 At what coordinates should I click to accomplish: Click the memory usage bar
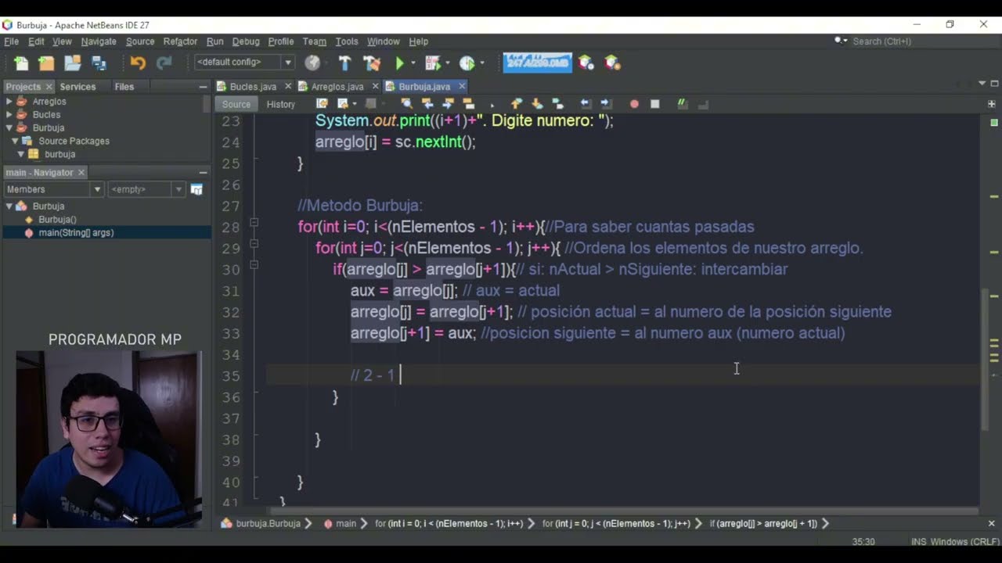click(x=537, y=63)
